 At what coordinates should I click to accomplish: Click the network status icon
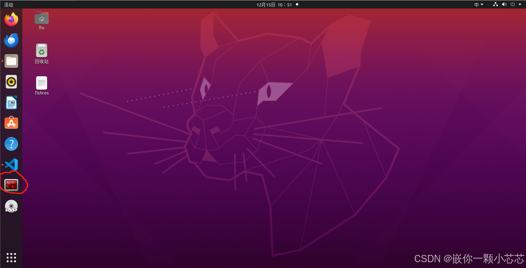click(x=495, y=4)
